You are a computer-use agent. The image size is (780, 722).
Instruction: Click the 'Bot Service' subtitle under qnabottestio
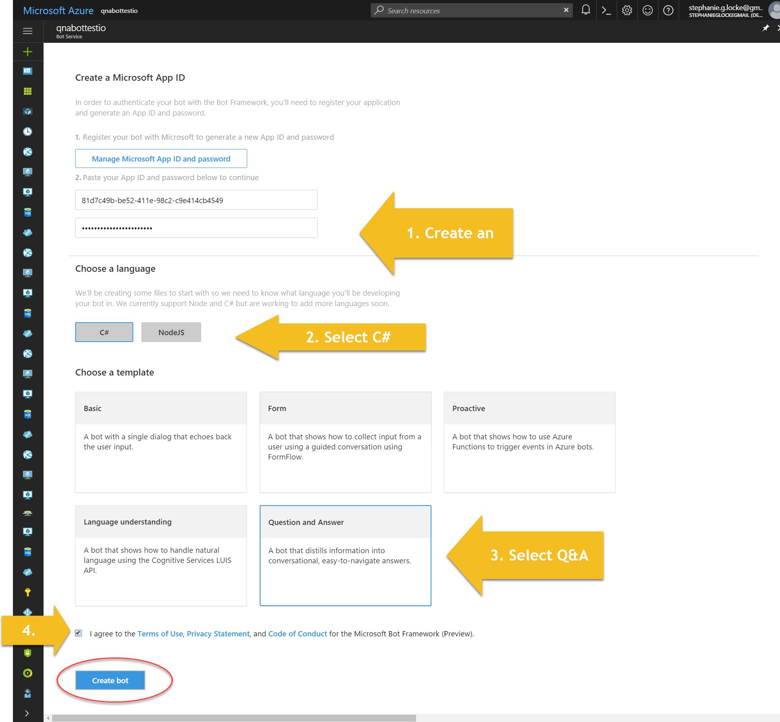69,37
